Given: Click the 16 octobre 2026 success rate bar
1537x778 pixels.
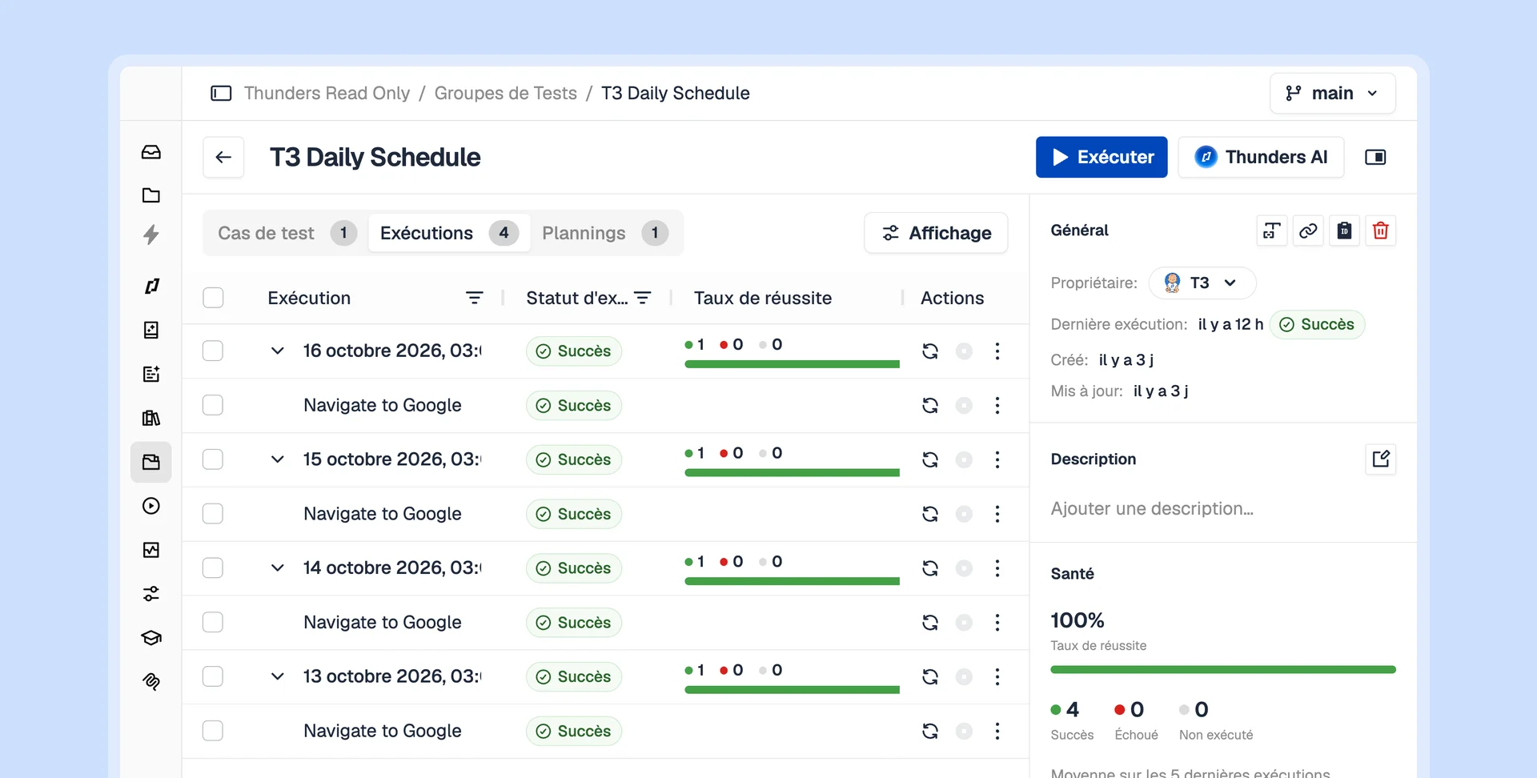Looking at the screenshot, I should point(792,364).
